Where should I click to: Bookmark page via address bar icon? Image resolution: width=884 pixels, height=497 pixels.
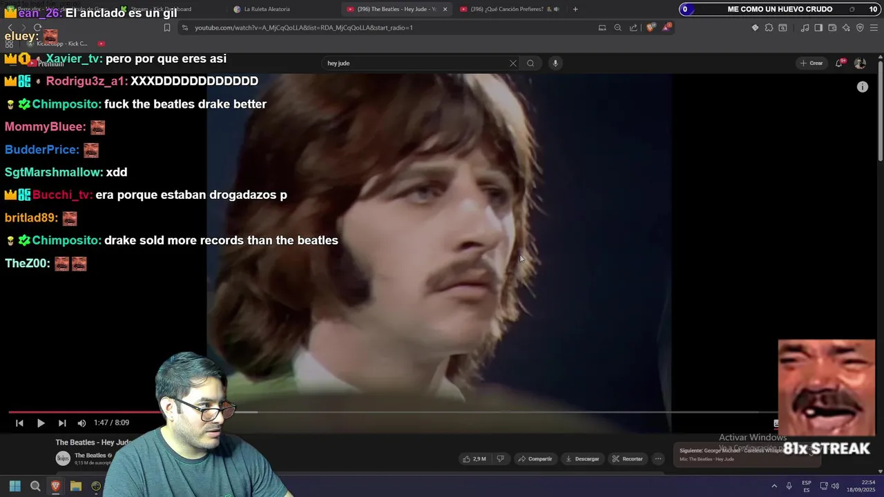tap(166, 28)
